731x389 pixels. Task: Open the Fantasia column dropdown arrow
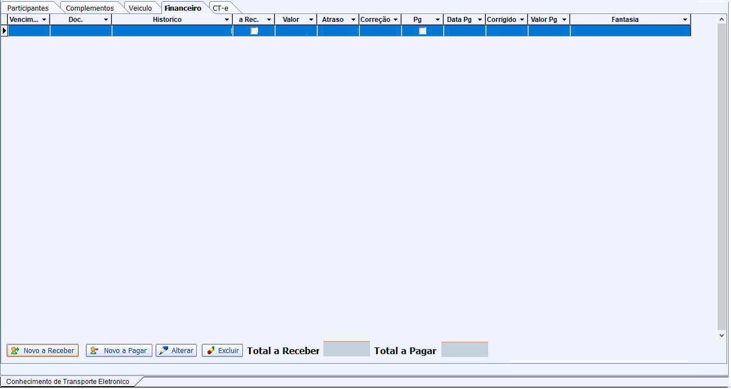[685, 20]
